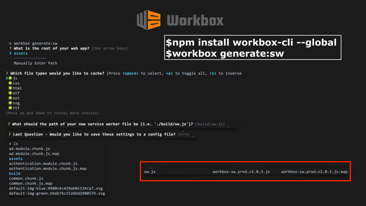366x206 pixels.
Task: Click 'What is the root of your web app?'
Action: point(51,48)
